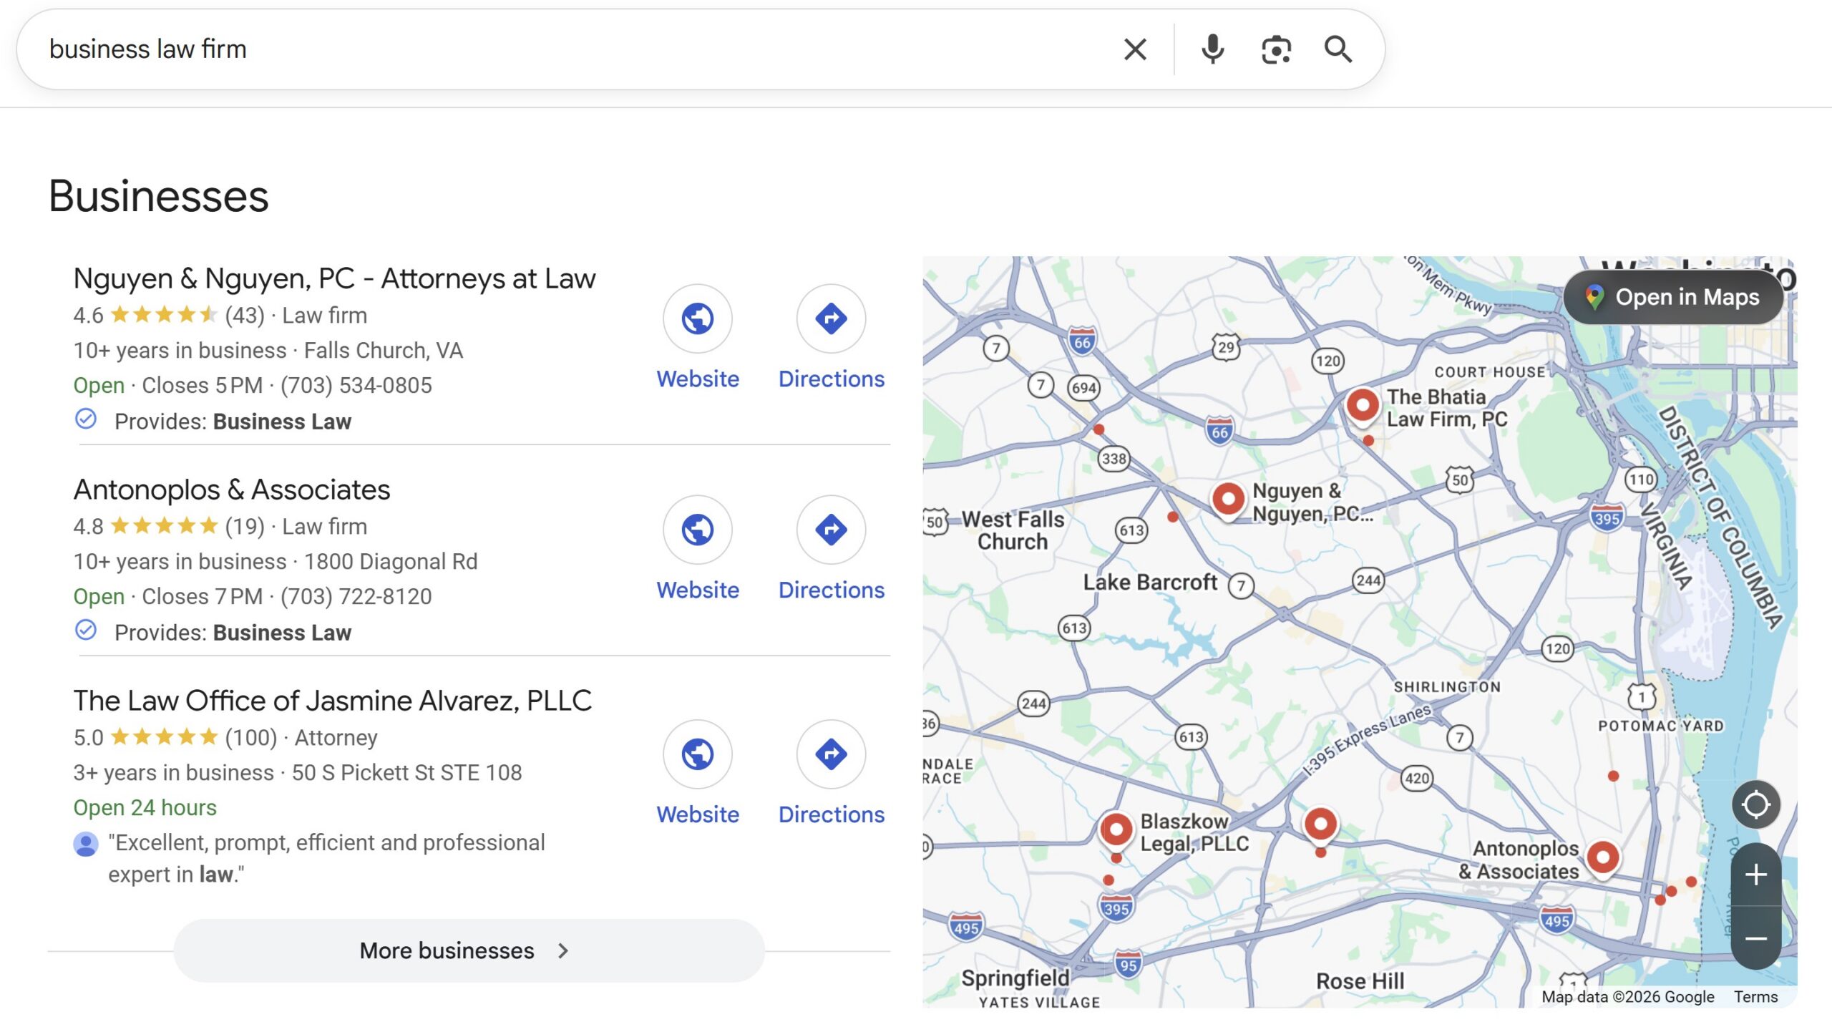
Task: Open Antonoplos & Associates website
Action: [x=697, y=530]
